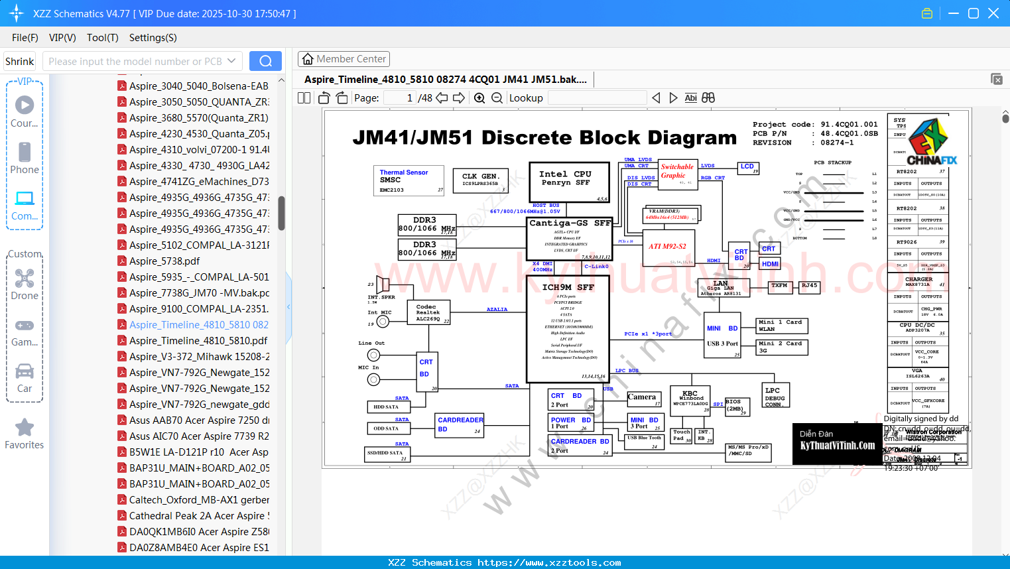Viewport: 1010px width, 569px height.
Task: Open the Tool(T) menu
Action: point(103,38)
